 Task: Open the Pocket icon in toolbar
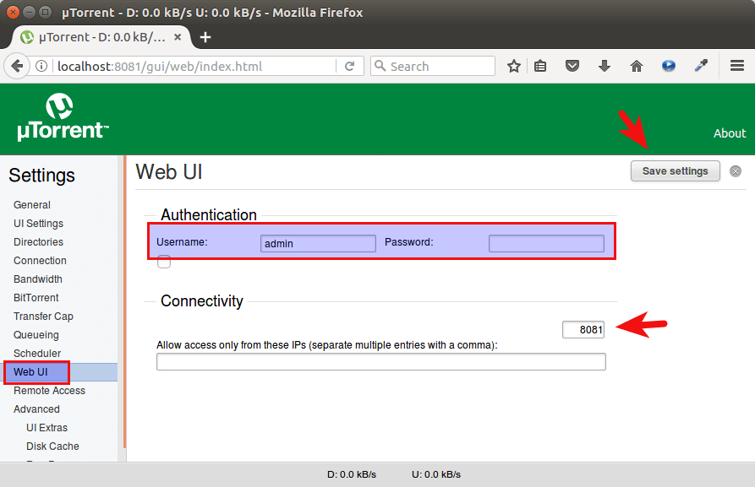[x=572, y=66]
